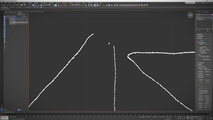Enable the Area Selection checkbox
This screenshot has height=120, width=213.
199,50
